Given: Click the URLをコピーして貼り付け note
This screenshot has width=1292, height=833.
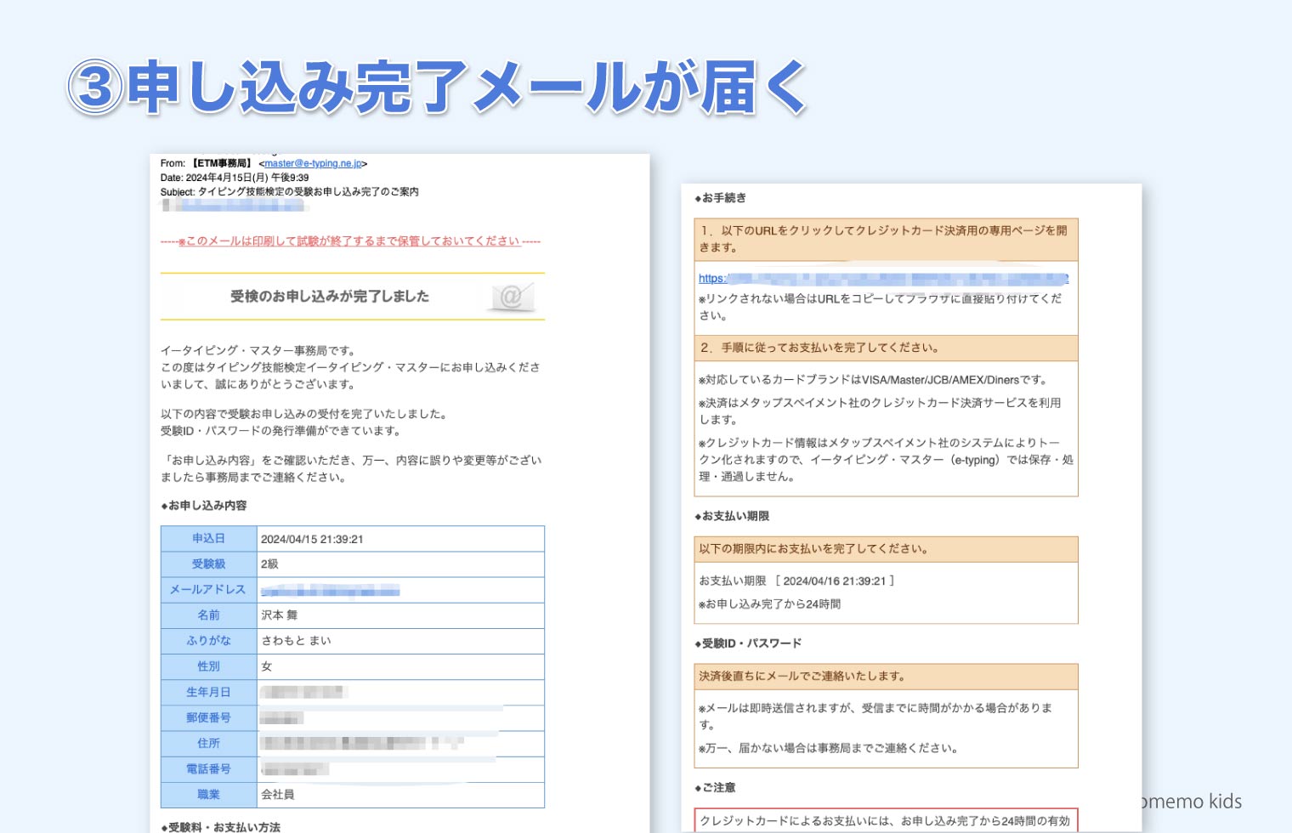Looking at the screenshot, I should pos(881,307).
